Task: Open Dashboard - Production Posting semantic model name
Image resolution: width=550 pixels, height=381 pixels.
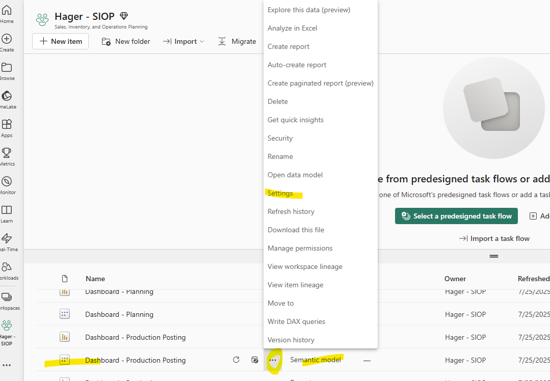Action: 136,360
